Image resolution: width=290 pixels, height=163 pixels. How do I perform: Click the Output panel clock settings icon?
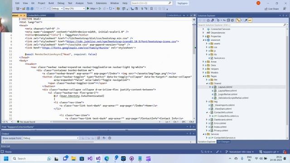click(110, 138)
